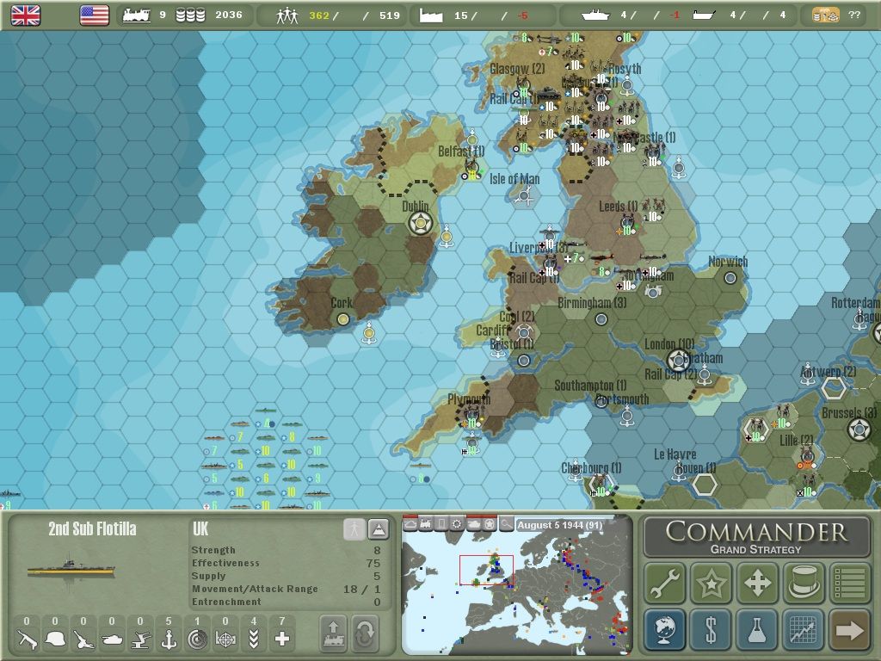
Task: Click the red viewport box on minimap
Action: tap(487, 570)
